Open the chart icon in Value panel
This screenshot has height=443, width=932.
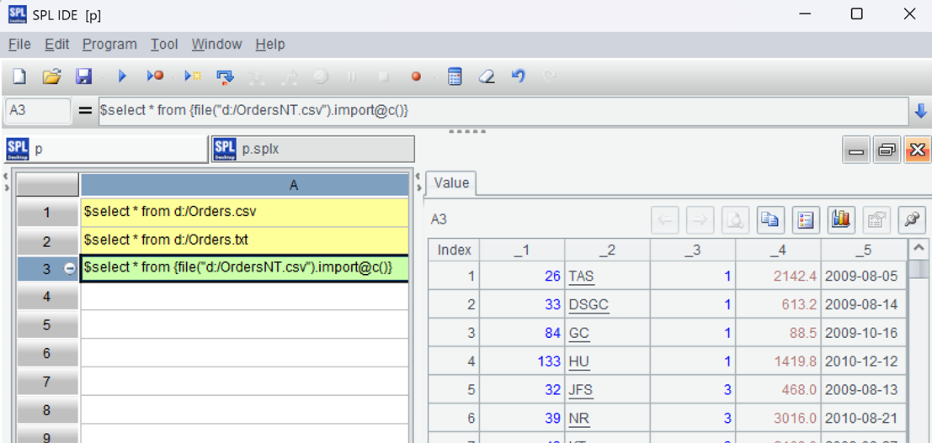click(x=840, y=220)
